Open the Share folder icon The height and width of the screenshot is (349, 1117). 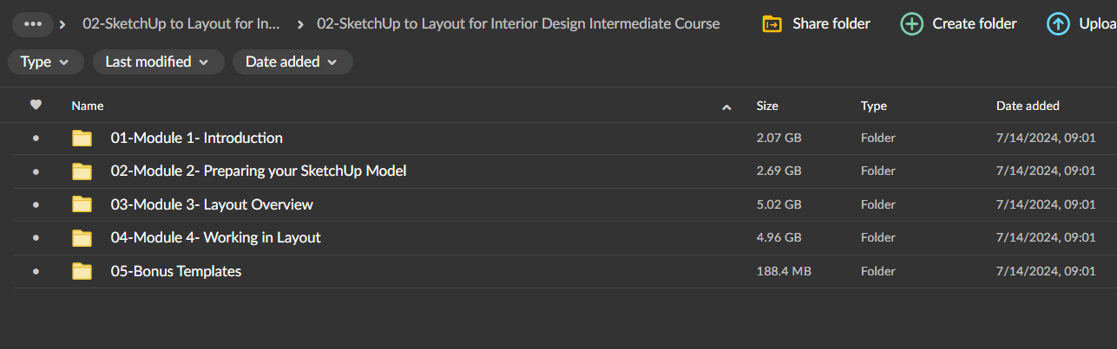pyautogui.click(x=772, y=23)
